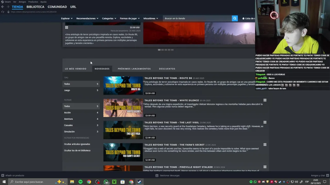Open the Recomendaciones dropdown
This screenshot has height=185, width=330.
[x=87, y=18]
